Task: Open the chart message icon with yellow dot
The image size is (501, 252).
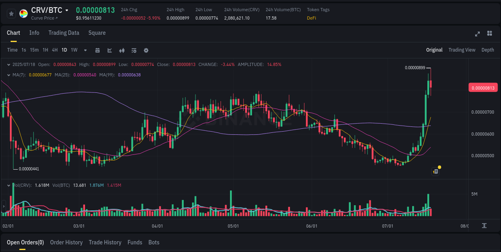Action: [x=436, y=171]
